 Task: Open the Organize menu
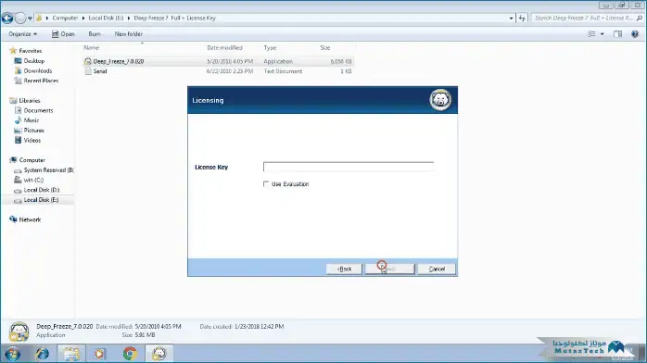pyautogui.click(x=22, y=34)
